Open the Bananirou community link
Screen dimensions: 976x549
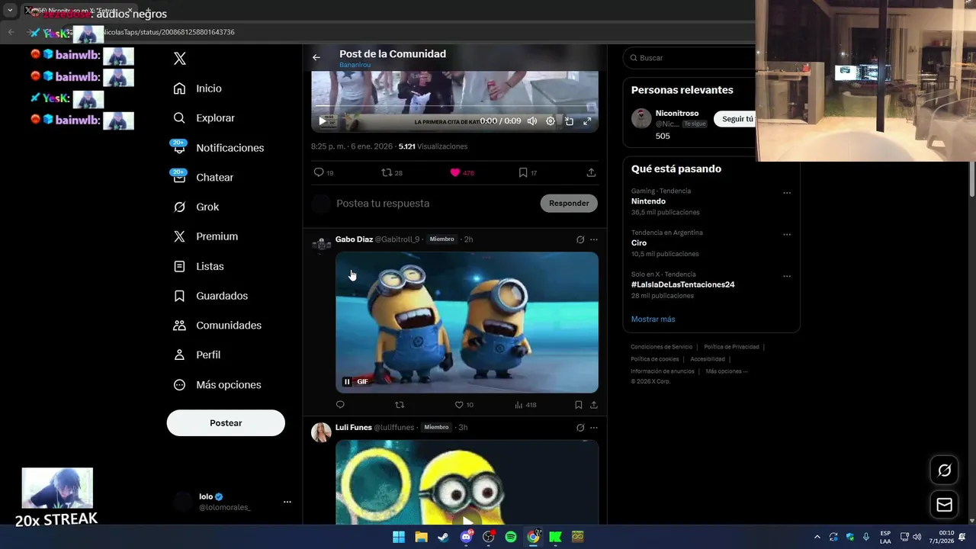(x=355, y=66)
